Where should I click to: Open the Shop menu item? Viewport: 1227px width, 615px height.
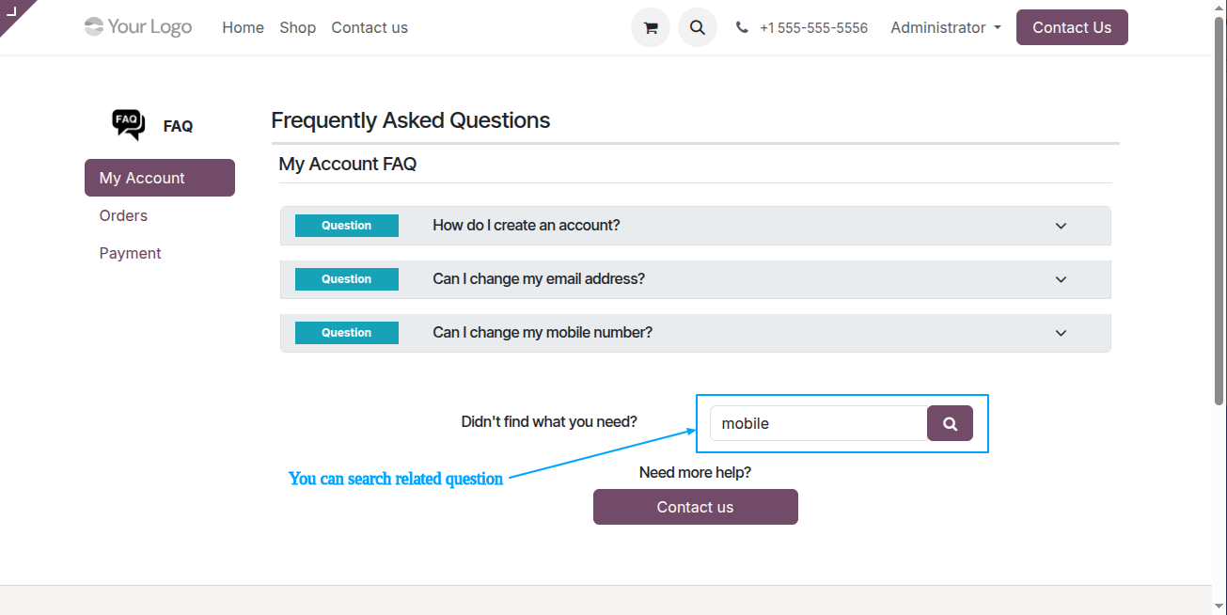tap(297, 27)
